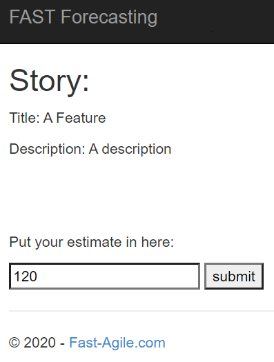
Task: Click the horizontal divider above the footer
Action: 141,311
